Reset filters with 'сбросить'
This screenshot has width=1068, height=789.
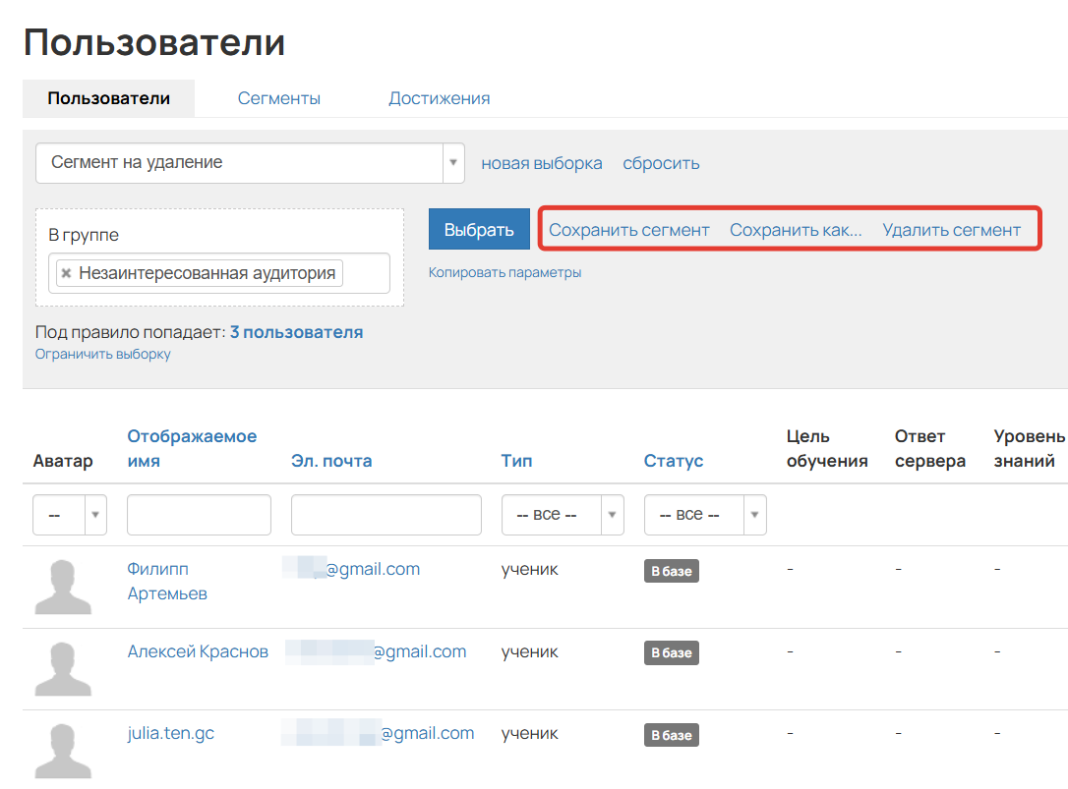(660, 163)
